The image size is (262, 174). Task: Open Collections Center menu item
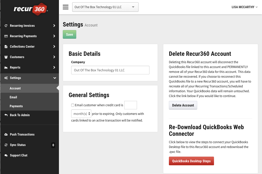click(x=30, y=47)
